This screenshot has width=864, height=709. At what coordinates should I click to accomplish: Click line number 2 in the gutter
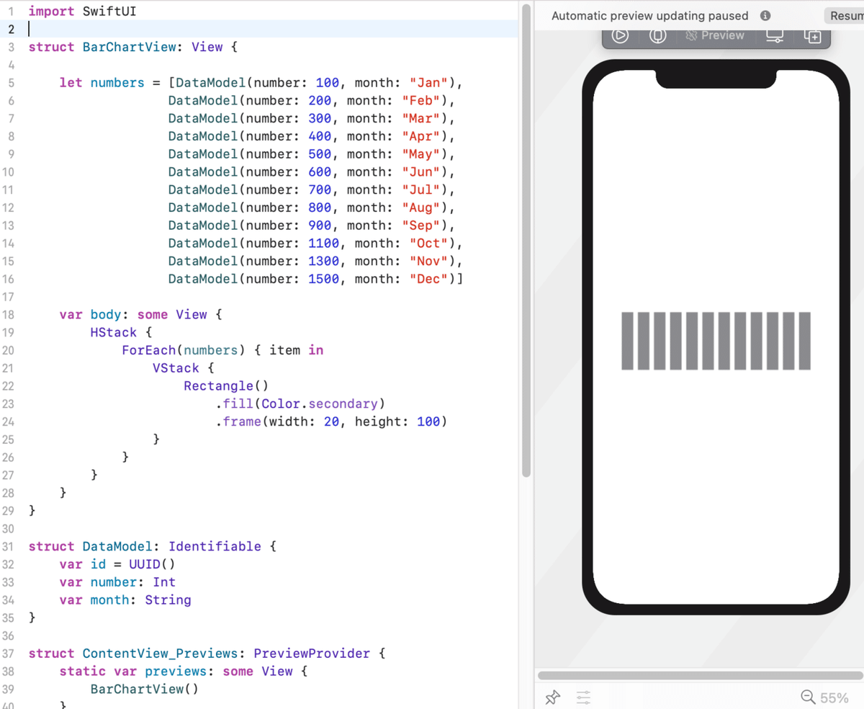pyautogui.click(x=11, y=29)
